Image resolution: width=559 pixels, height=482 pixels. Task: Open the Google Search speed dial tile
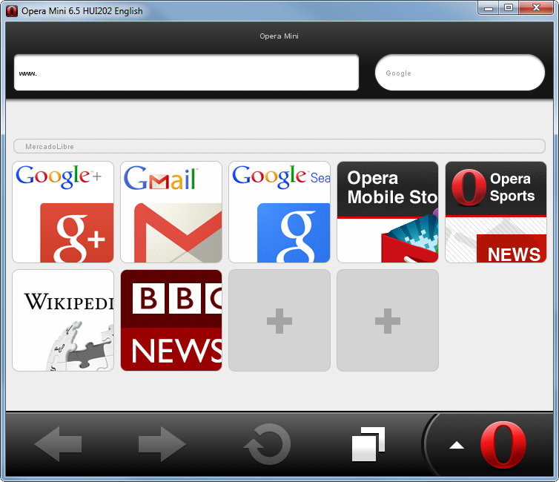point(279,212)
